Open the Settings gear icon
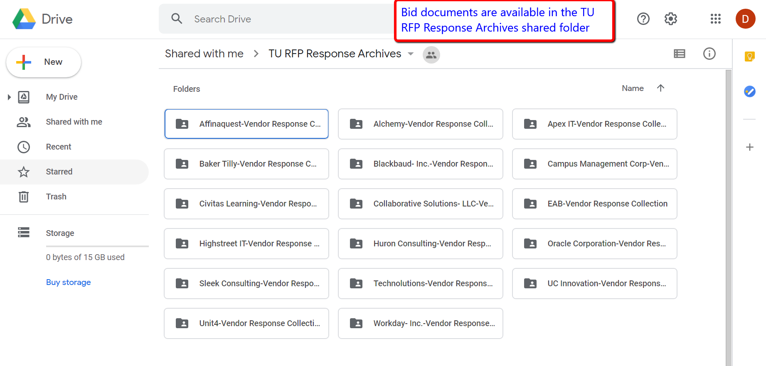 click(x=670, y=19)
